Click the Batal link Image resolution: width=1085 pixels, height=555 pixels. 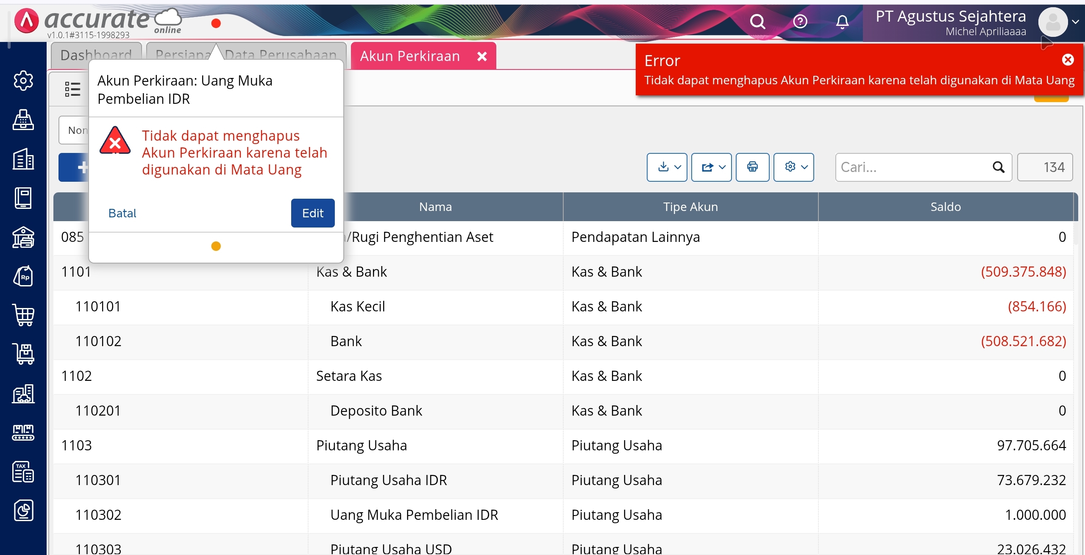pyautogui.click(x=122, y=213)
